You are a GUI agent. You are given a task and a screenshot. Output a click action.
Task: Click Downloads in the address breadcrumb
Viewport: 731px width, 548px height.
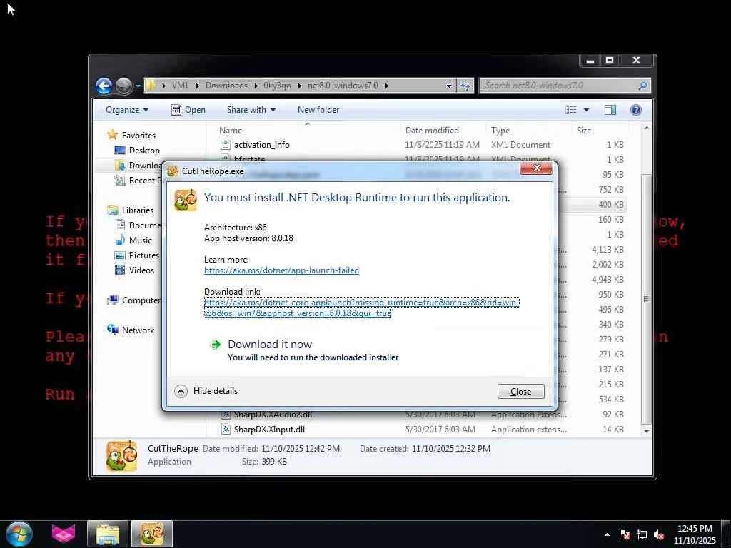(x=226, y=86)
